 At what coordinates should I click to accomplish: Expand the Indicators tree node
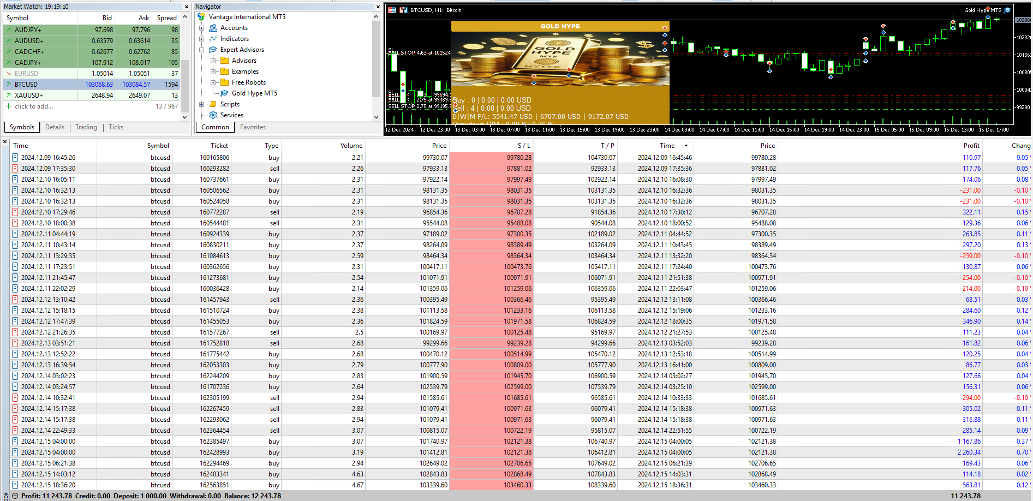point(201,39)
